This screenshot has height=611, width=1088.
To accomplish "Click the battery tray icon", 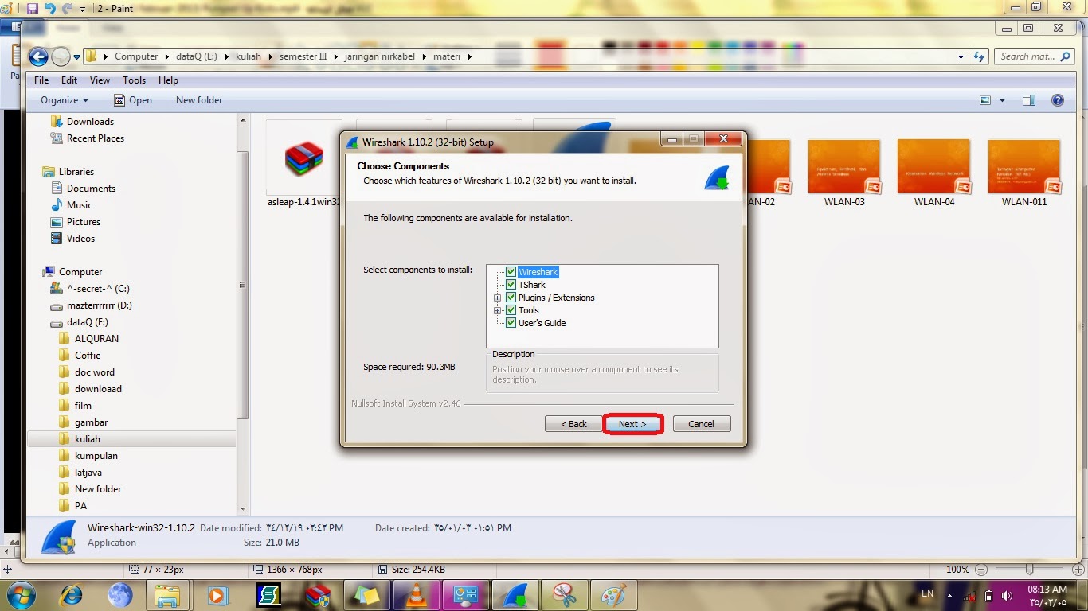I will click(x=988, y=595).
